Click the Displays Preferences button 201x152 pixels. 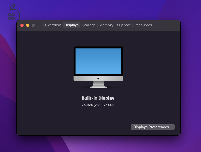tap(152, 127)
